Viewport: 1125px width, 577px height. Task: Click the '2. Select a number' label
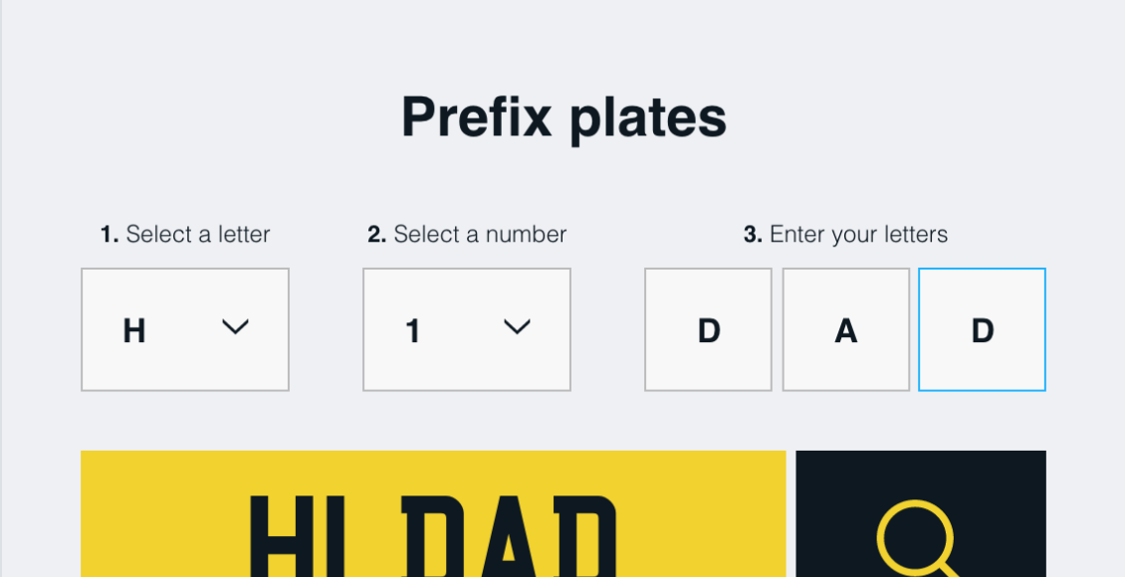click(467, 235)
